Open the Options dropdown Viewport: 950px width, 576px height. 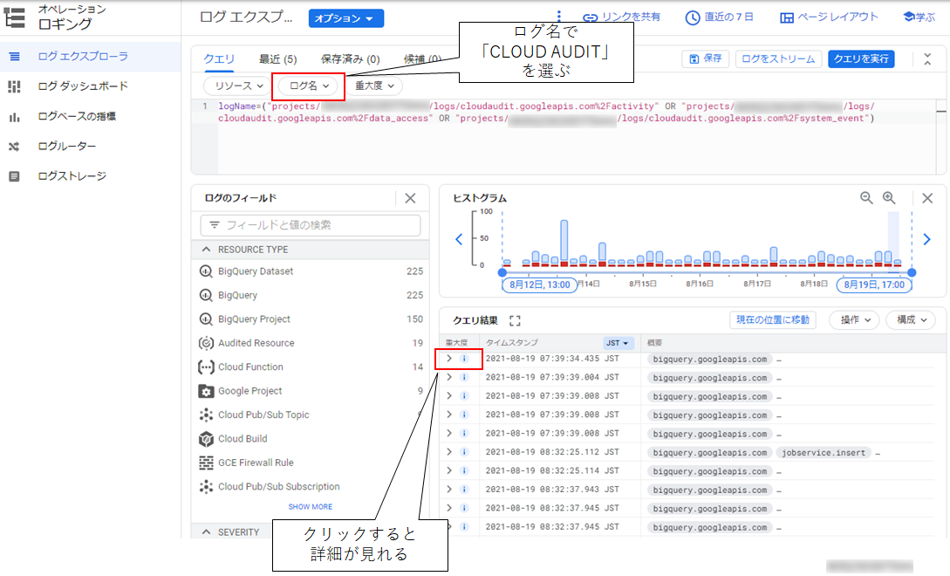(x=346, y=18)
